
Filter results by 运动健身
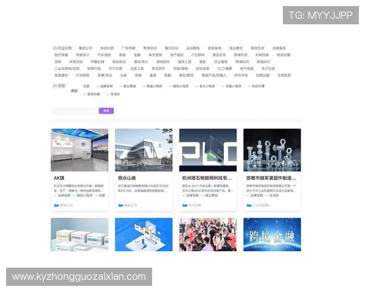click(193, 48)
